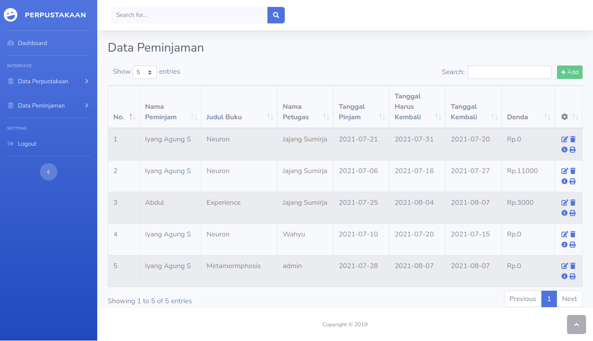Edit row 4 handled by Wahyu
Image resolution: width=593 pixels, height=341 pixels.
tap(564, 234)
